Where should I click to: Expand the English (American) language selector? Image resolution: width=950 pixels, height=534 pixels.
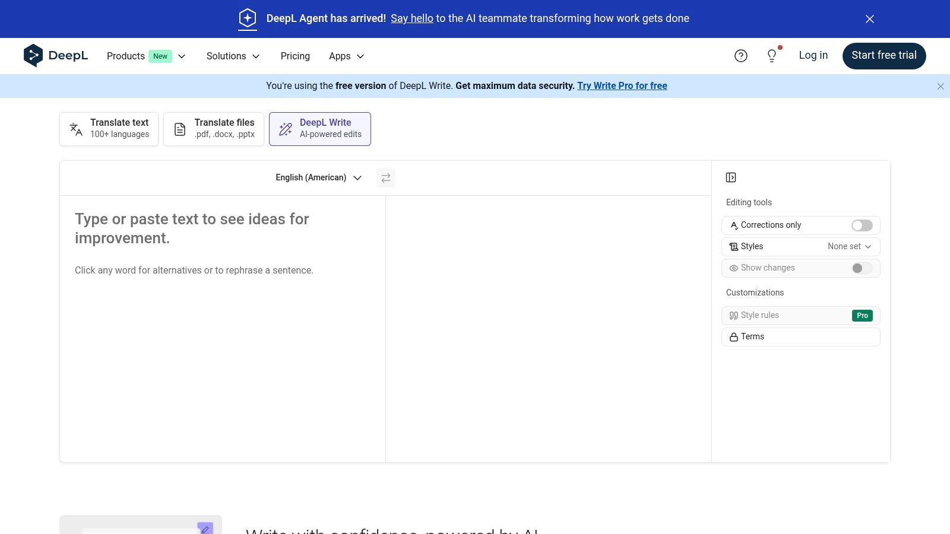tap(318, 178)
